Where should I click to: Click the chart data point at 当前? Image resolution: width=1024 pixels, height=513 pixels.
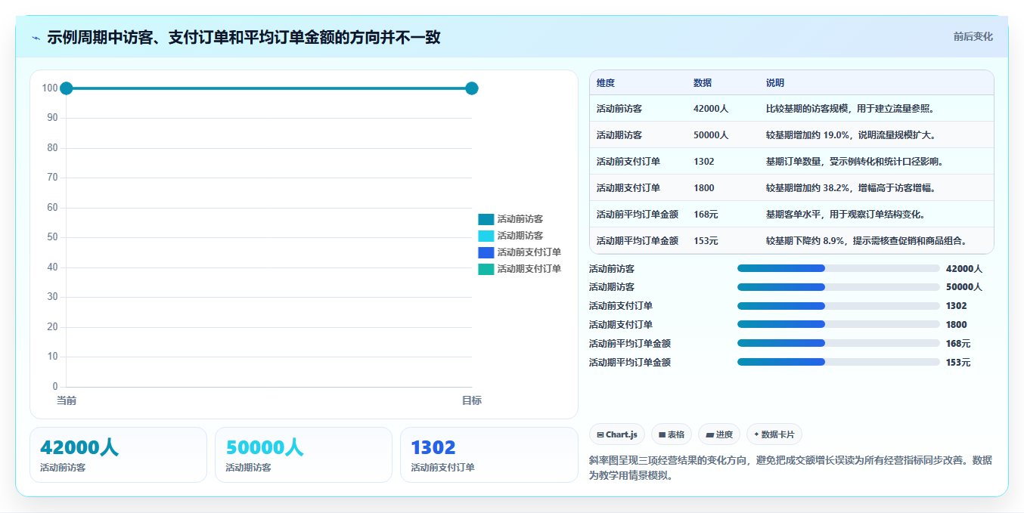(67, 88)
